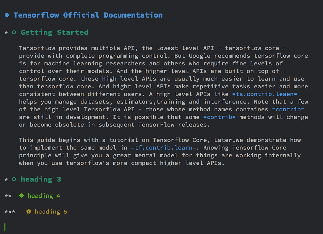Image resolution: width=323 pixels, height=234 pixels.
Task: Place cursor at the green caret on last line
Action: [5, 226]
